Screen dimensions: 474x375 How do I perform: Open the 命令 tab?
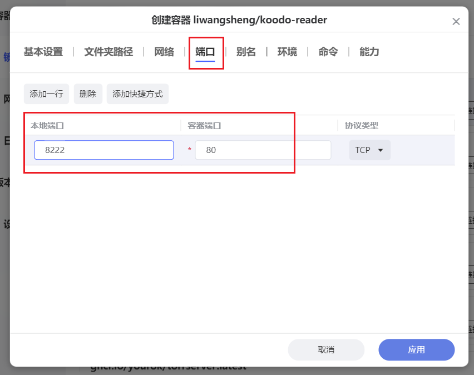pos(328,52)
